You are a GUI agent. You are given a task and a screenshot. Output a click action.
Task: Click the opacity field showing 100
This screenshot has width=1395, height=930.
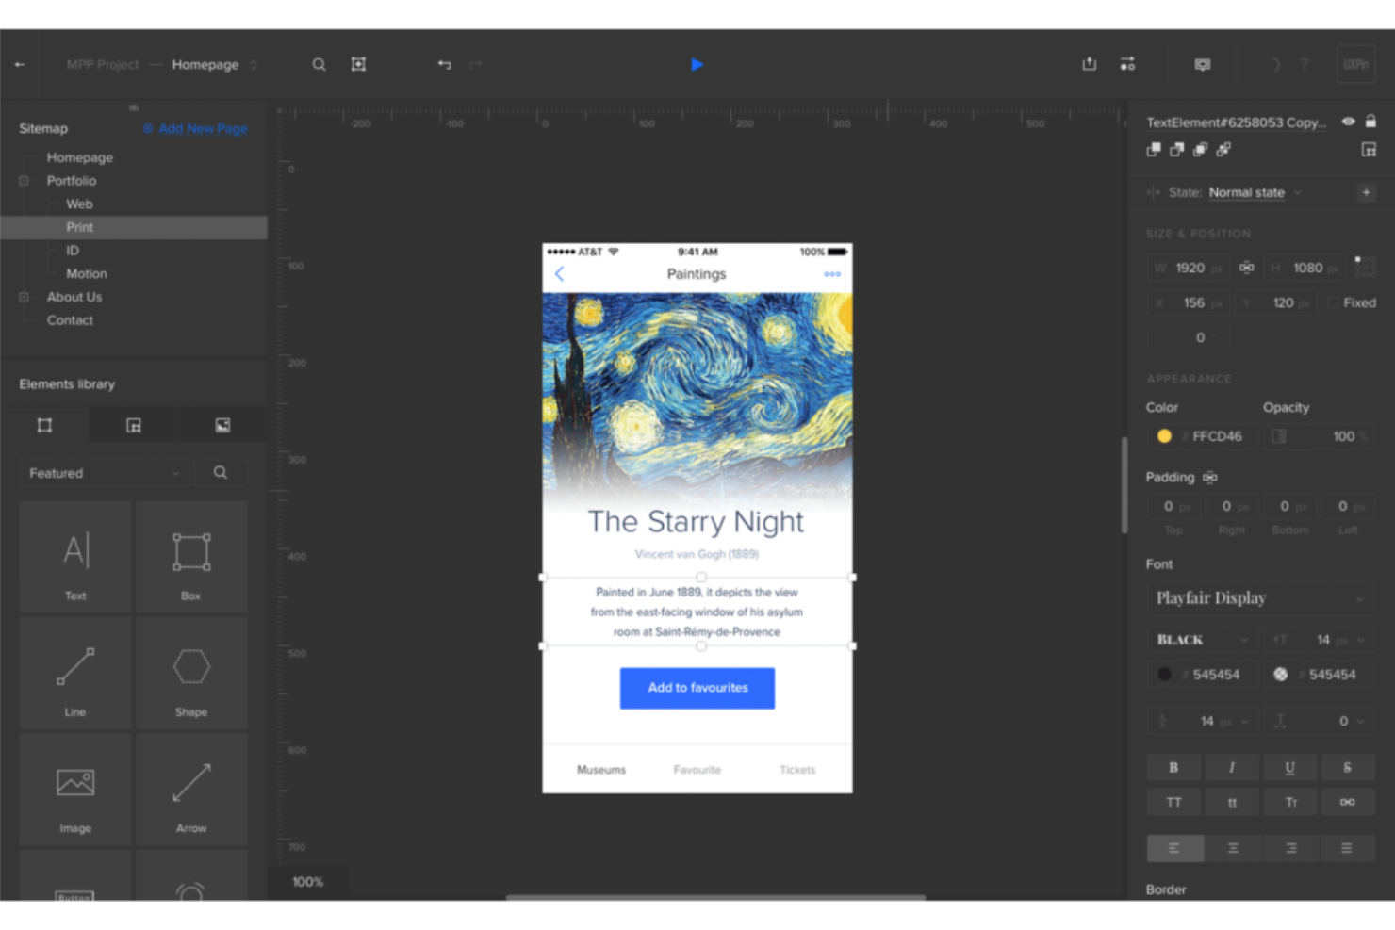tap(1320, 436)
